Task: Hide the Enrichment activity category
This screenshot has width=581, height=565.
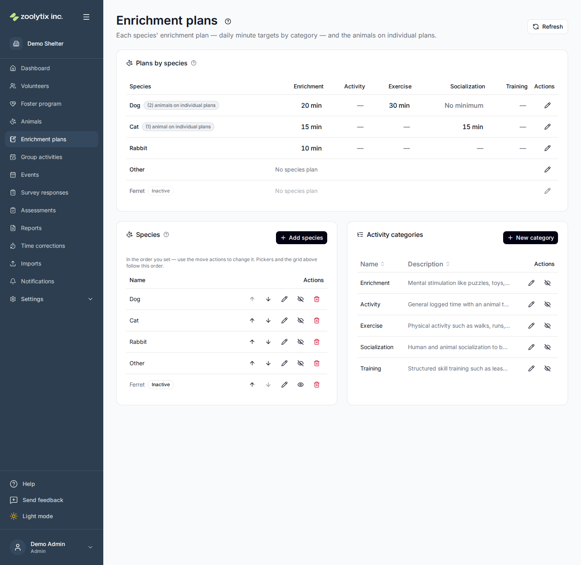Action: (548, 283)
